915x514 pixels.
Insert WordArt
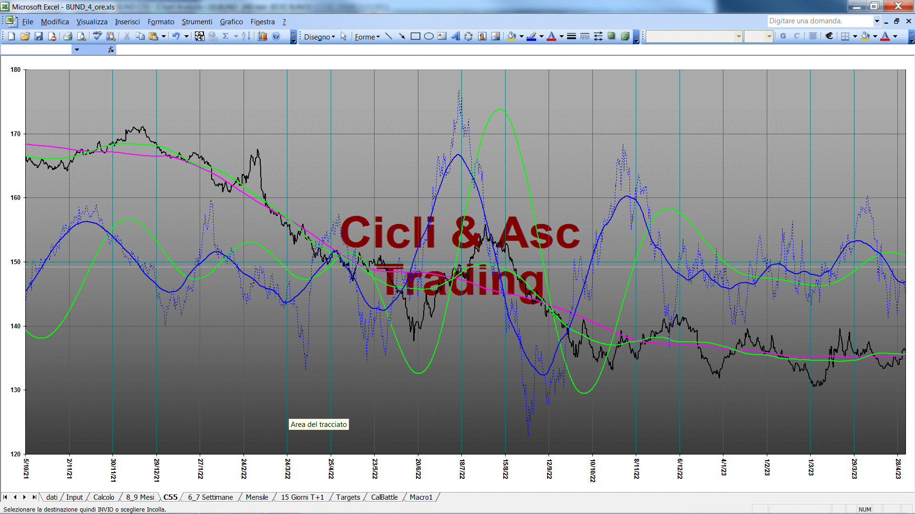[456, 37]
